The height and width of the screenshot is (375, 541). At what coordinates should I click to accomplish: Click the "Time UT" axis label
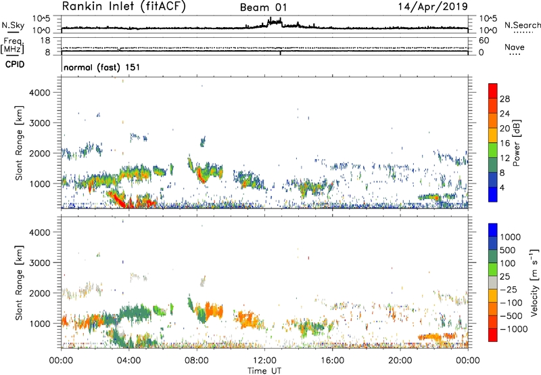264,371
